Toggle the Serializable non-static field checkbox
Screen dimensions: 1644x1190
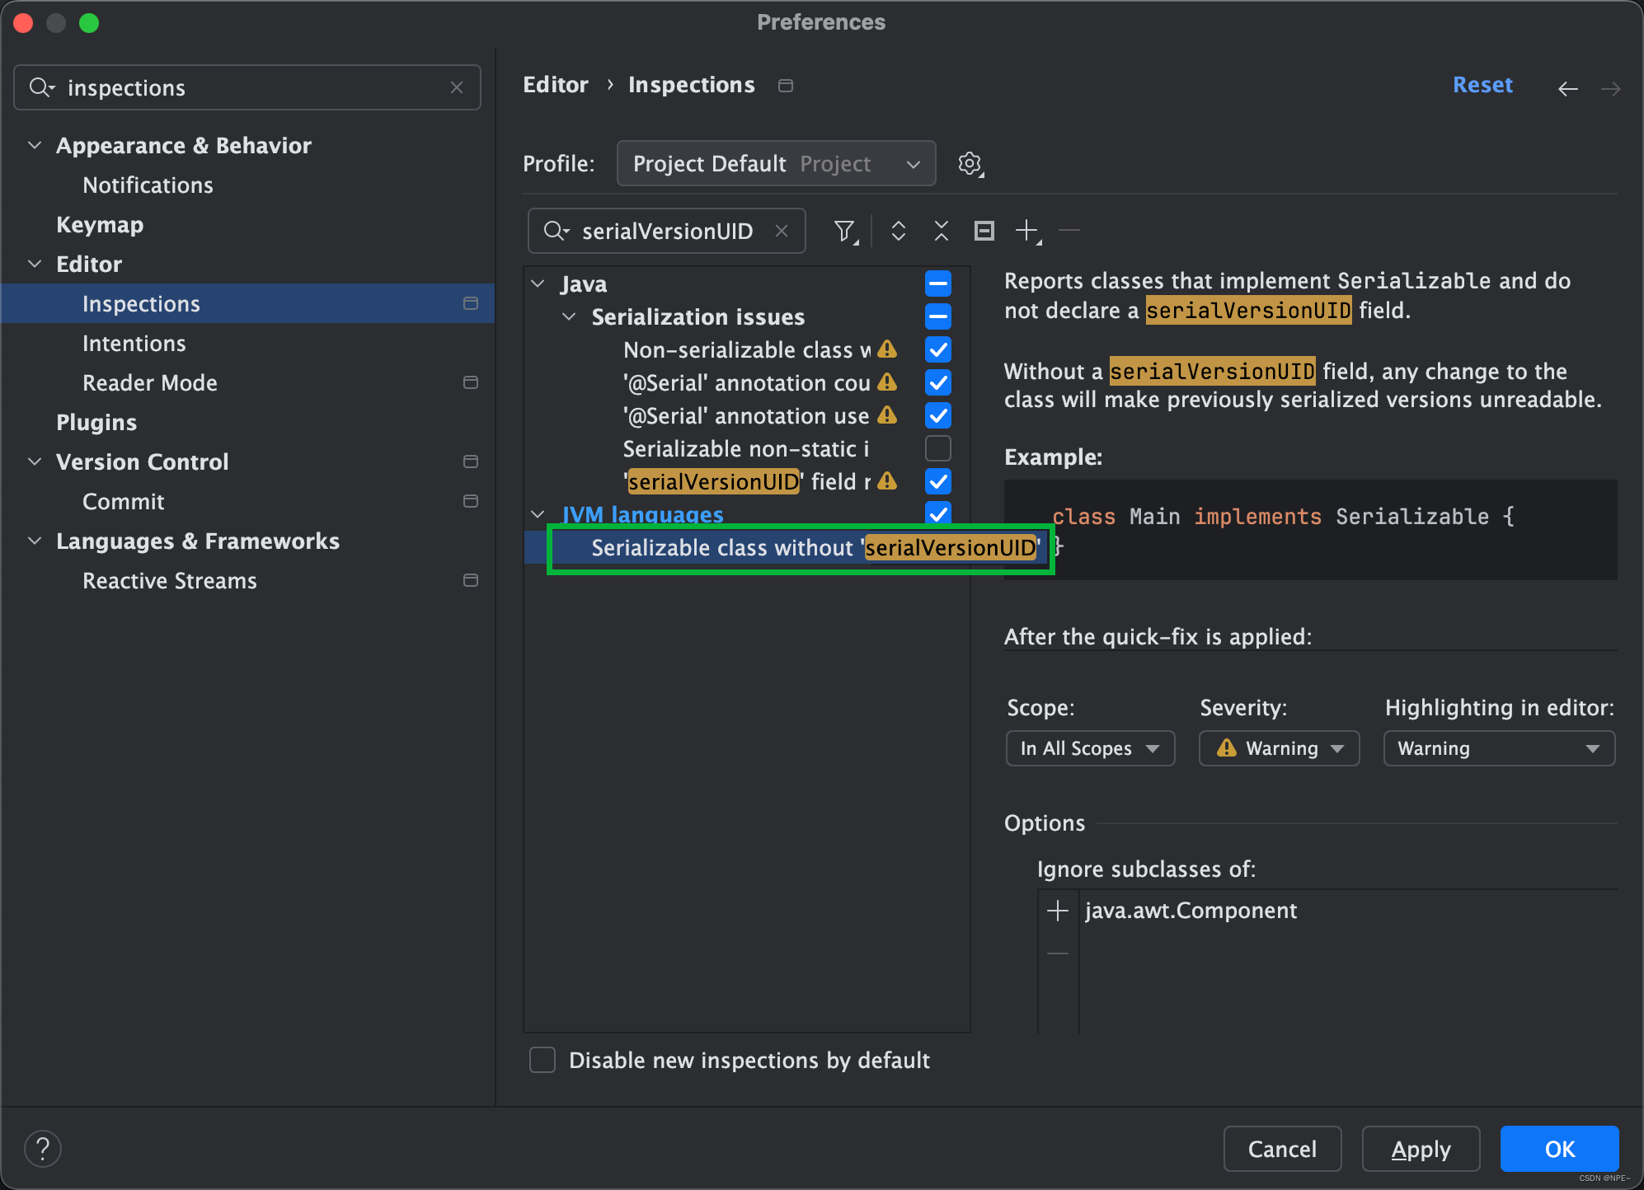pyautogui.click(x=938, y=447)
